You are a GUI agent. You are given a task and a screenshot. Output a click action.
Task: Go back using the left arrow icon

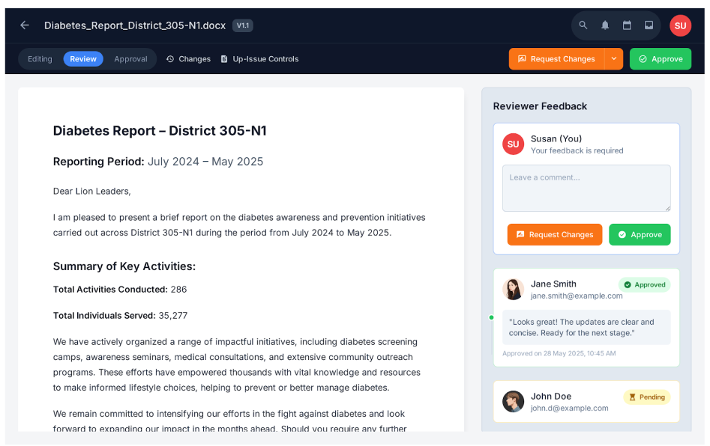coord(25,25)
